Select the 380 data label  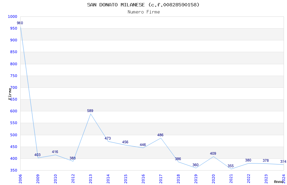[x=248, y=160]
